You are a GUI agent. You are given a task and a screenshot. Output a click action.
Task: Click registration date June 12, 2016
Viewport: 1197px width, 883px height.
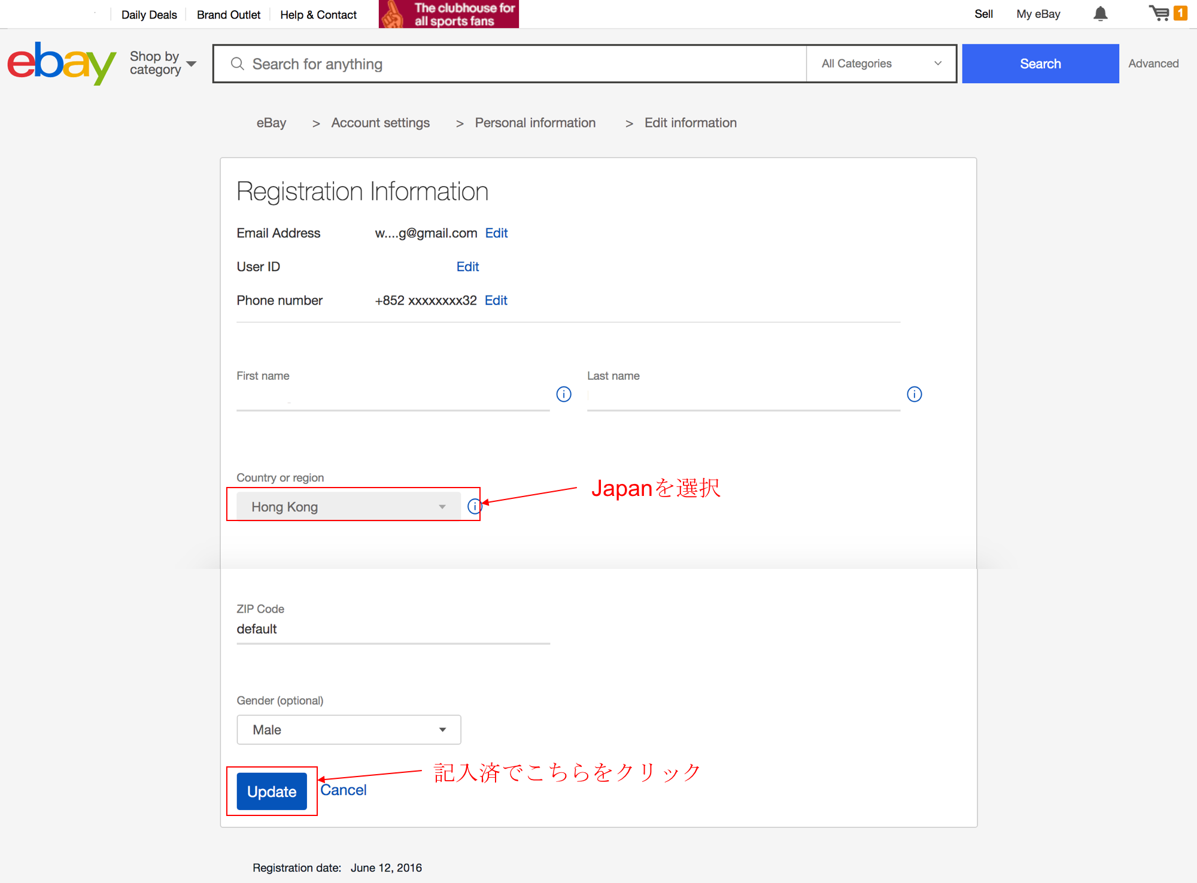click(386, 867)
